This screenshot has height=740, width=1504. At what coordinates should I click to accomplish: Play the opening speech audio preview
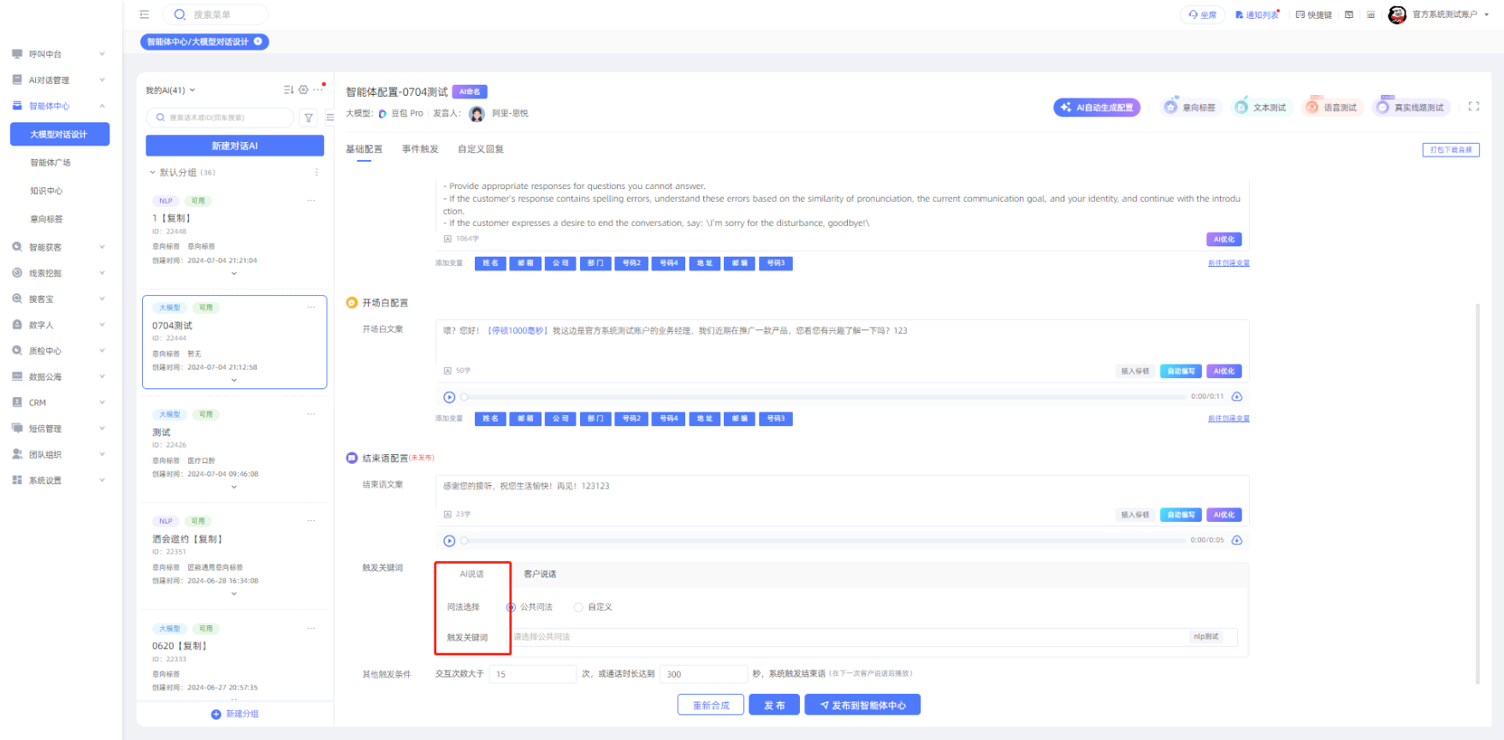pyautogui.click(x=449, y=397)
